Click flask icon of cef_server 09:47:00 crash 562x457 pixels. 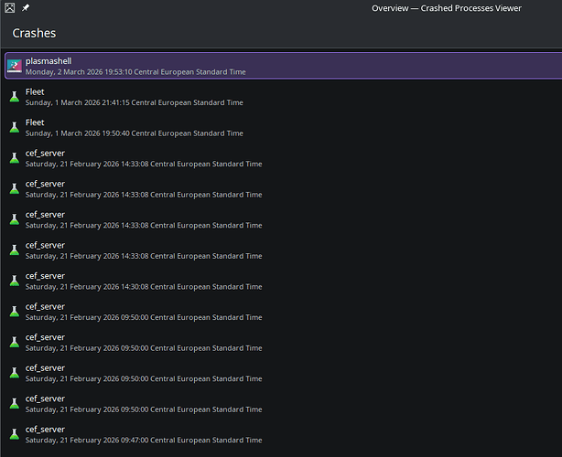click(x=14, y=434)
